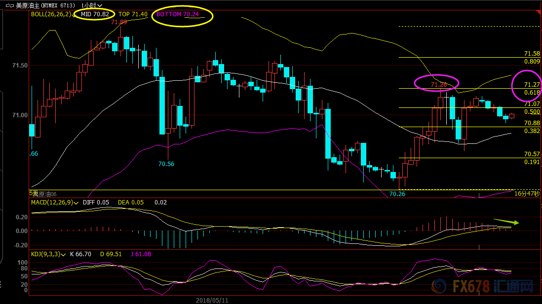Screen dimensions: 542x304
Task: Click the BOTTOM 70.24 readout
Action: coord(178,14)
